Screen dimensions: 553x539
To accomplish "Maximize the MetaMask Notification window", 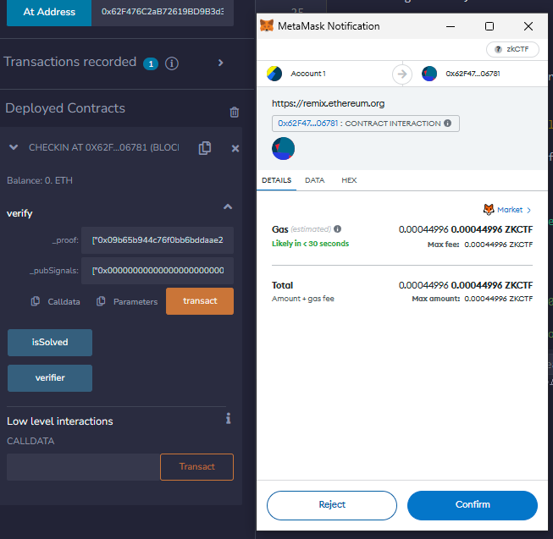I will [489, 26].
